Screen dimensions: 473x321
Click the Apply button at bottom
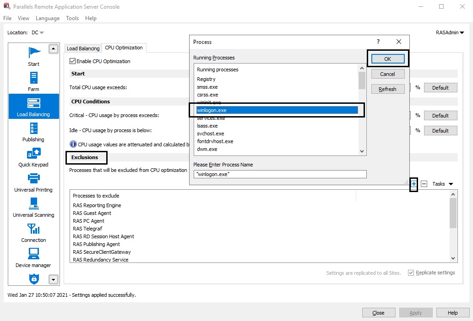(x=416, y=313)
